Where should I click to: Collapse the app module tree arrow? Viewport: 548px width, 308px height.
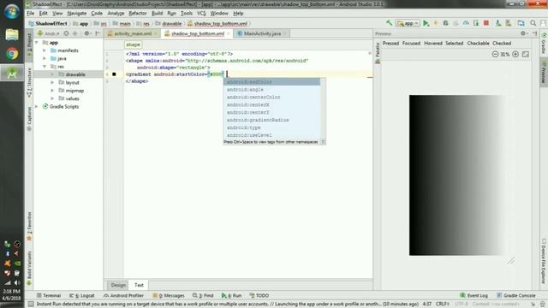pyautogui.click(x=37, y=43)
